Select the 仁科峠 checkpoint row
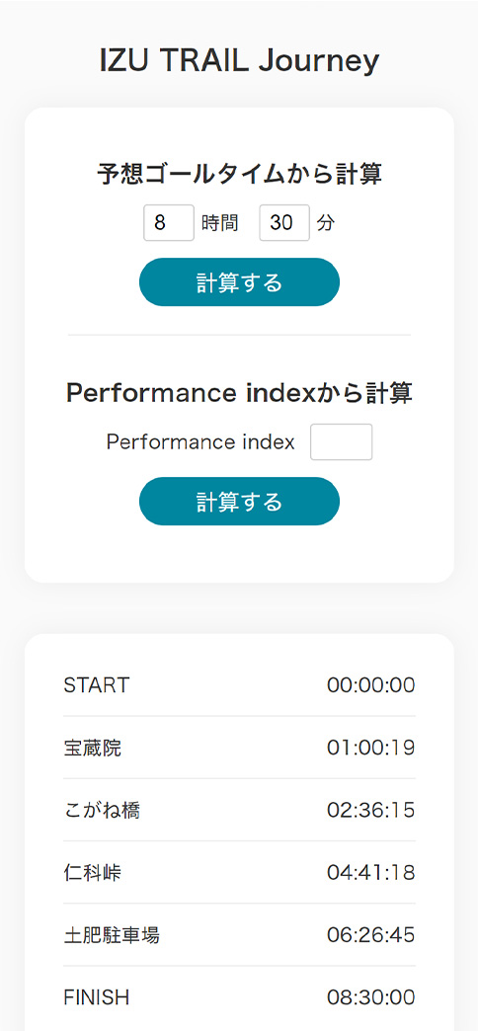 coord(239,873)
